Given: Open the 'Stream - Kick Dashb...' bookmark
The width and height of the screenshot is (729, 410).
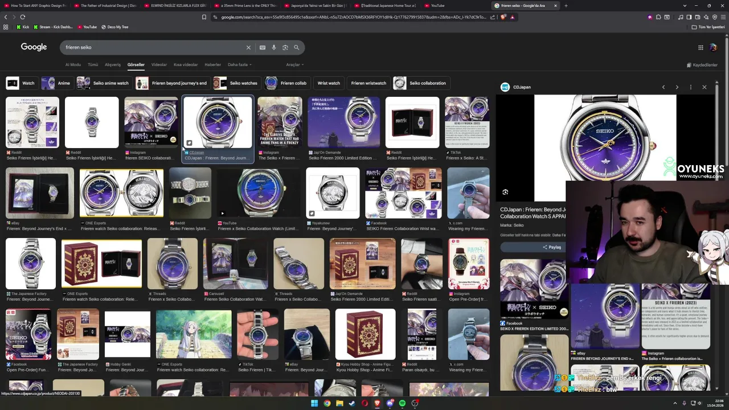Looking at the screenshot, I should point(53,27).
